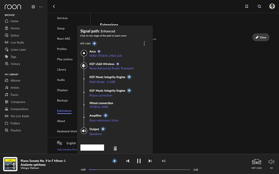The image size is (279, 174).
Task: Open bookmarks icon in top bar
Action: coord(247,6)
